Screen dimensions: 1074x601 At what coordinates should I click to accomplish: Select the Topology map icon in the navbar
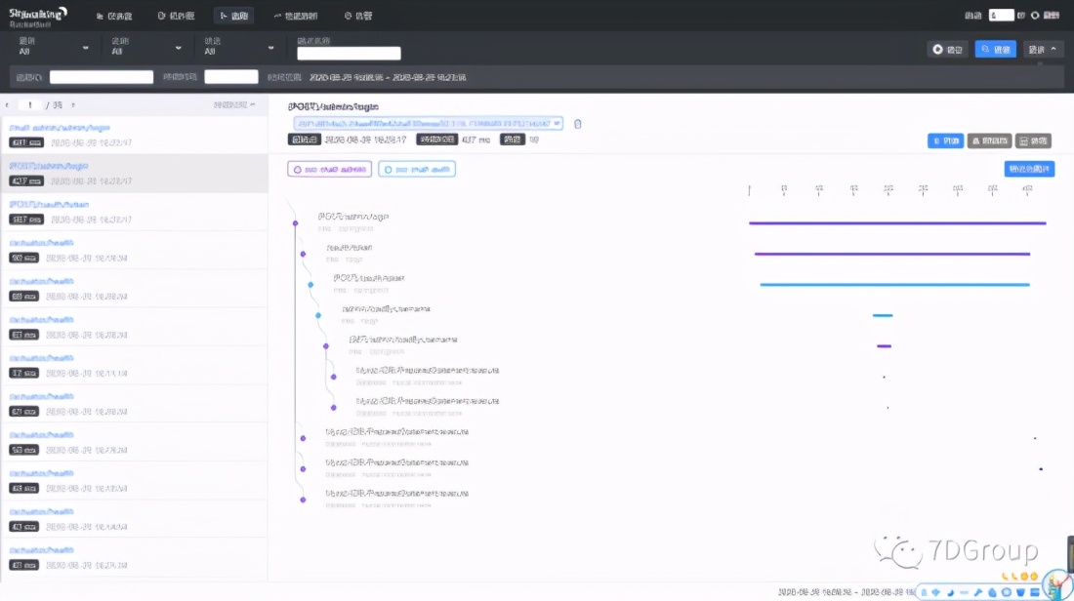pyautogui.click(x=178, y=15)
